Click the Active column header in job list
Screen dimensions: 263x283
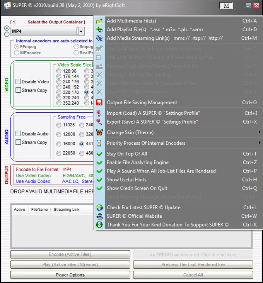click(19, 210)
